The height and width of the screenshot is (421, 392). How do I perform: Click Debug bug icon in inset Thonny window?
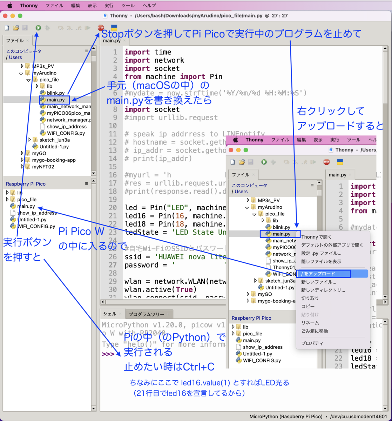[273, 162]
